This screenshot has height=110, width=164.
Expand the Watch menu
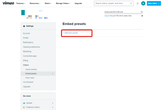(x=48, y=3)
